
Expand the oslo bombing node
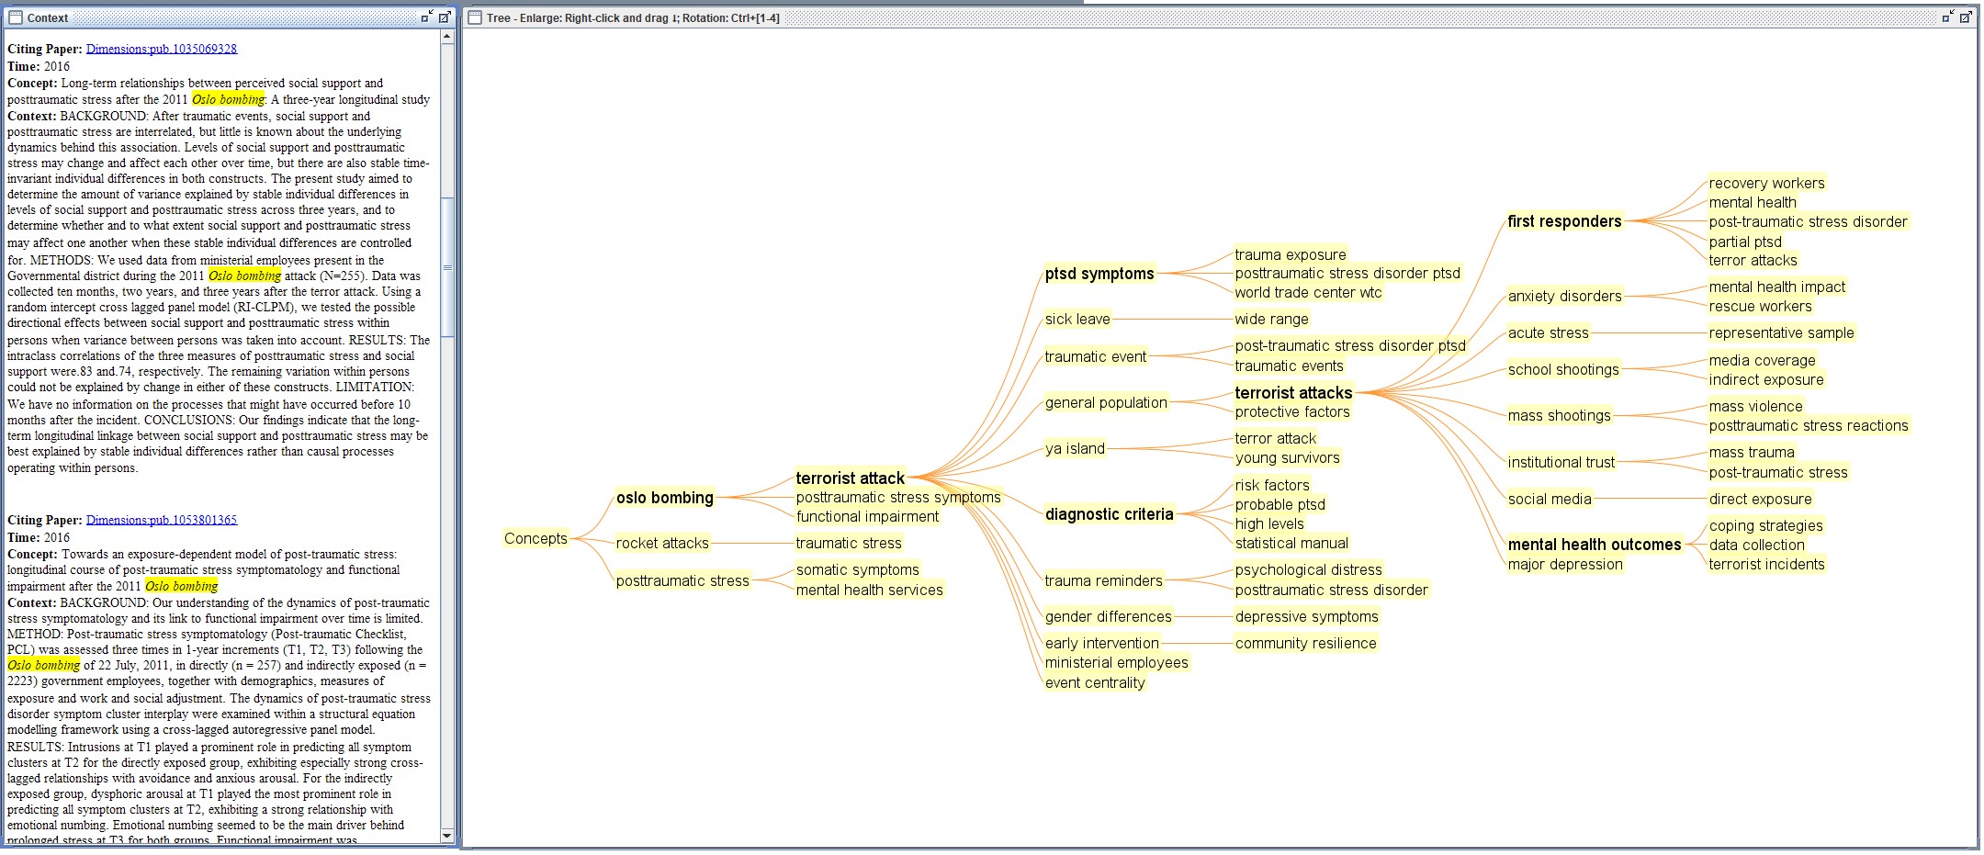pyautogui.click(x=664, y=498)
